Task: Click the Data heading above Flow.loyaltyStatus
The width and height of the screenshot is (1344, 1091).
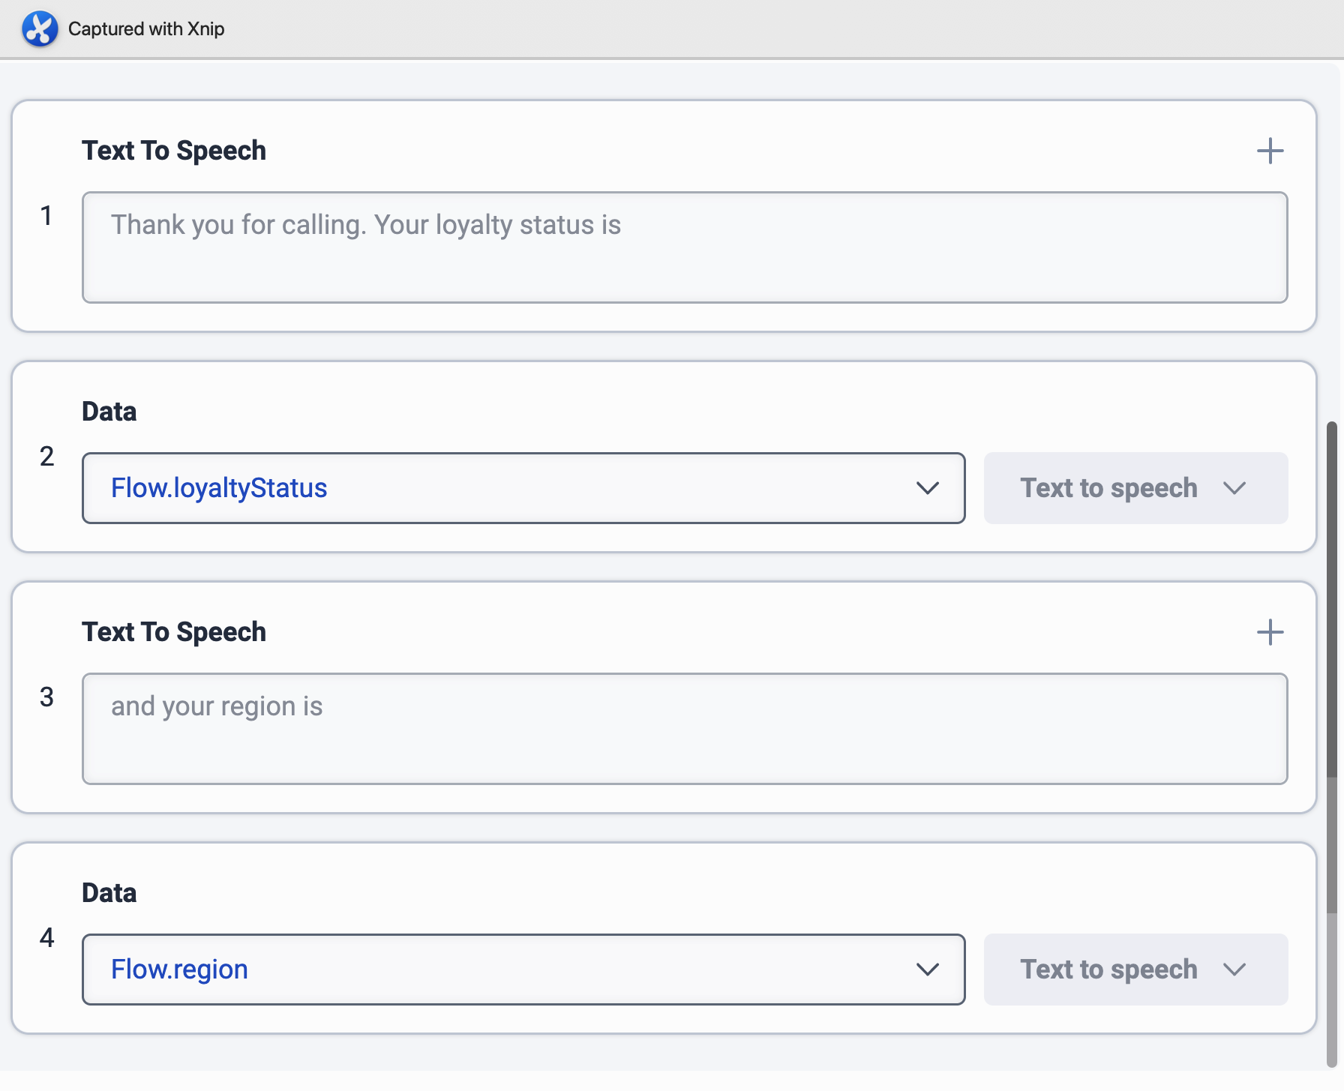Action: pos(109,412)
